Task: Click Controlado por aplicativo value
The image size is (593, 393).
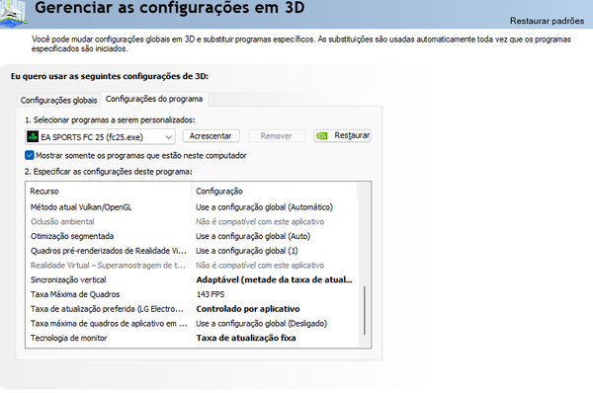Action: [248, 309]
